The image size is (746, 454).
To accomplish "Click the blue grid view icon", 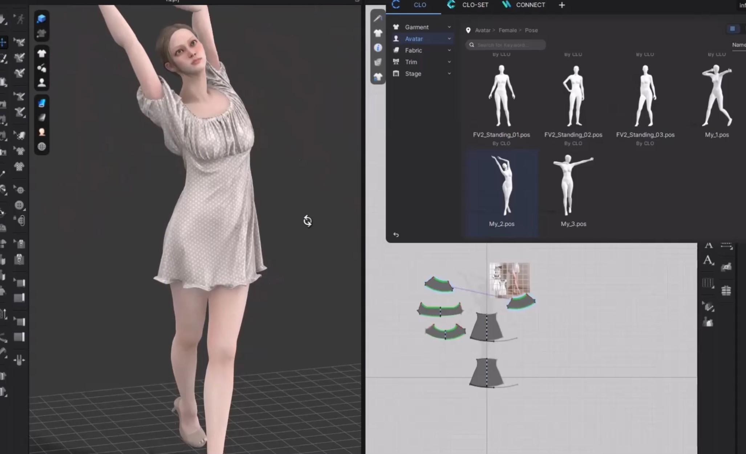I will (x=732, y=29).
